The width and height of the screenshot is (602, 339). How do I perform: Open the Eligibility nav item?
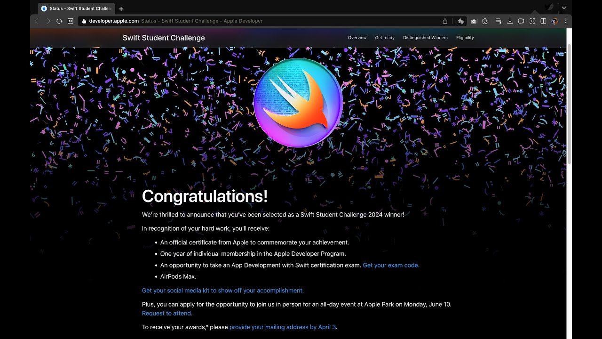[465, 38]
